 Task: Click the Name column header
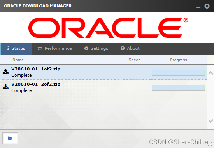pyautogui.click(x=18, y=60)
